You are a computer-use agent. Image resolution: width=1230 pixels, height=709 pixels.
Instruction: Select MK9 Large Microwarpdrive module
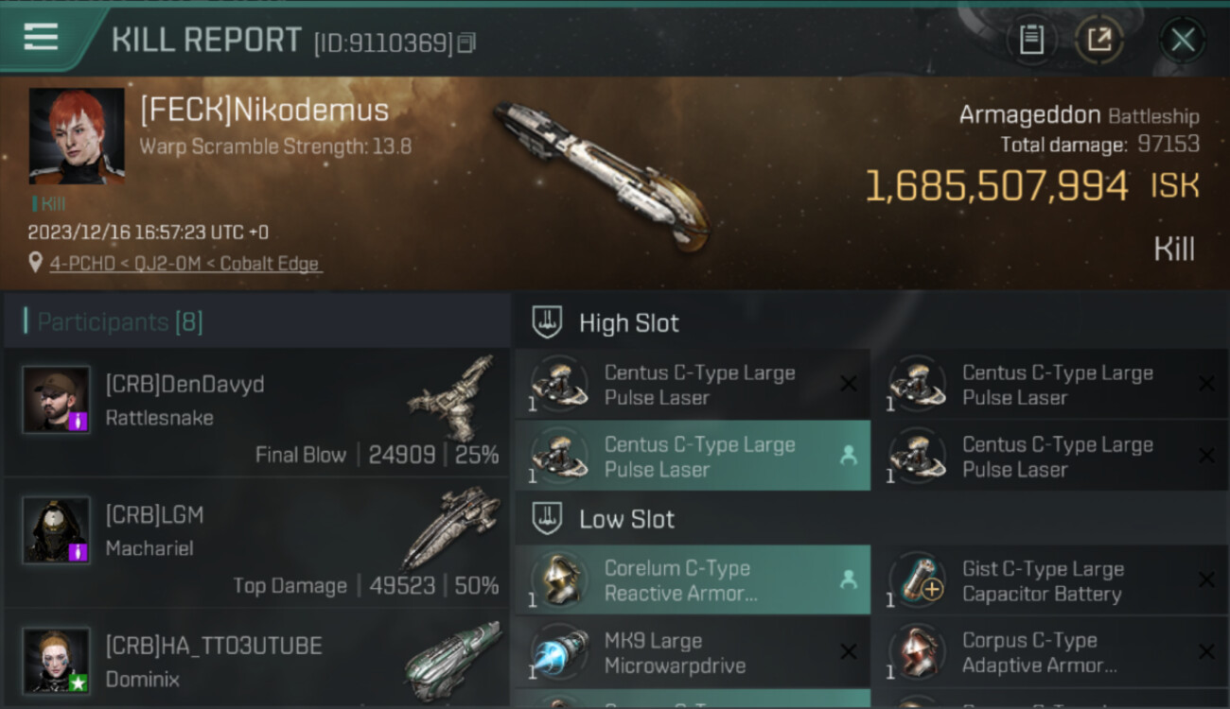pyautogui.click(x=693, y=652)
